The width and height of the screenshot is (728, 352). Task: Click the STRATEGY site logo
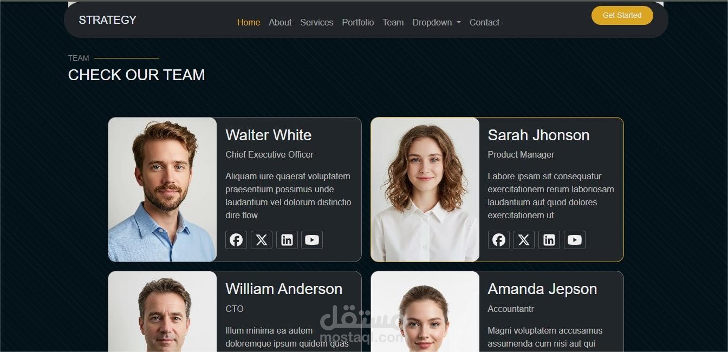point(108,20)
